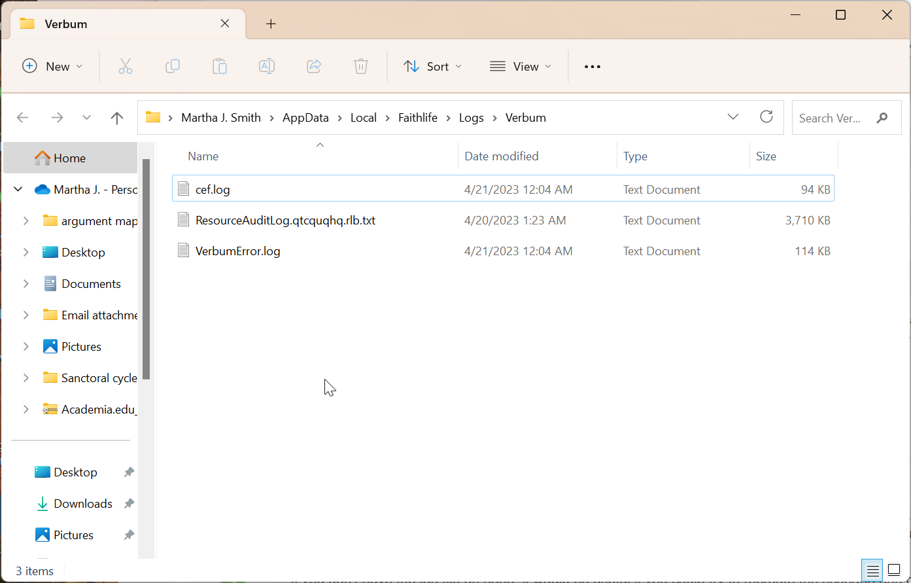Screen dimensions: 911x583
Task: Click the Rename icon in toolbar
Action: (267, 66)
